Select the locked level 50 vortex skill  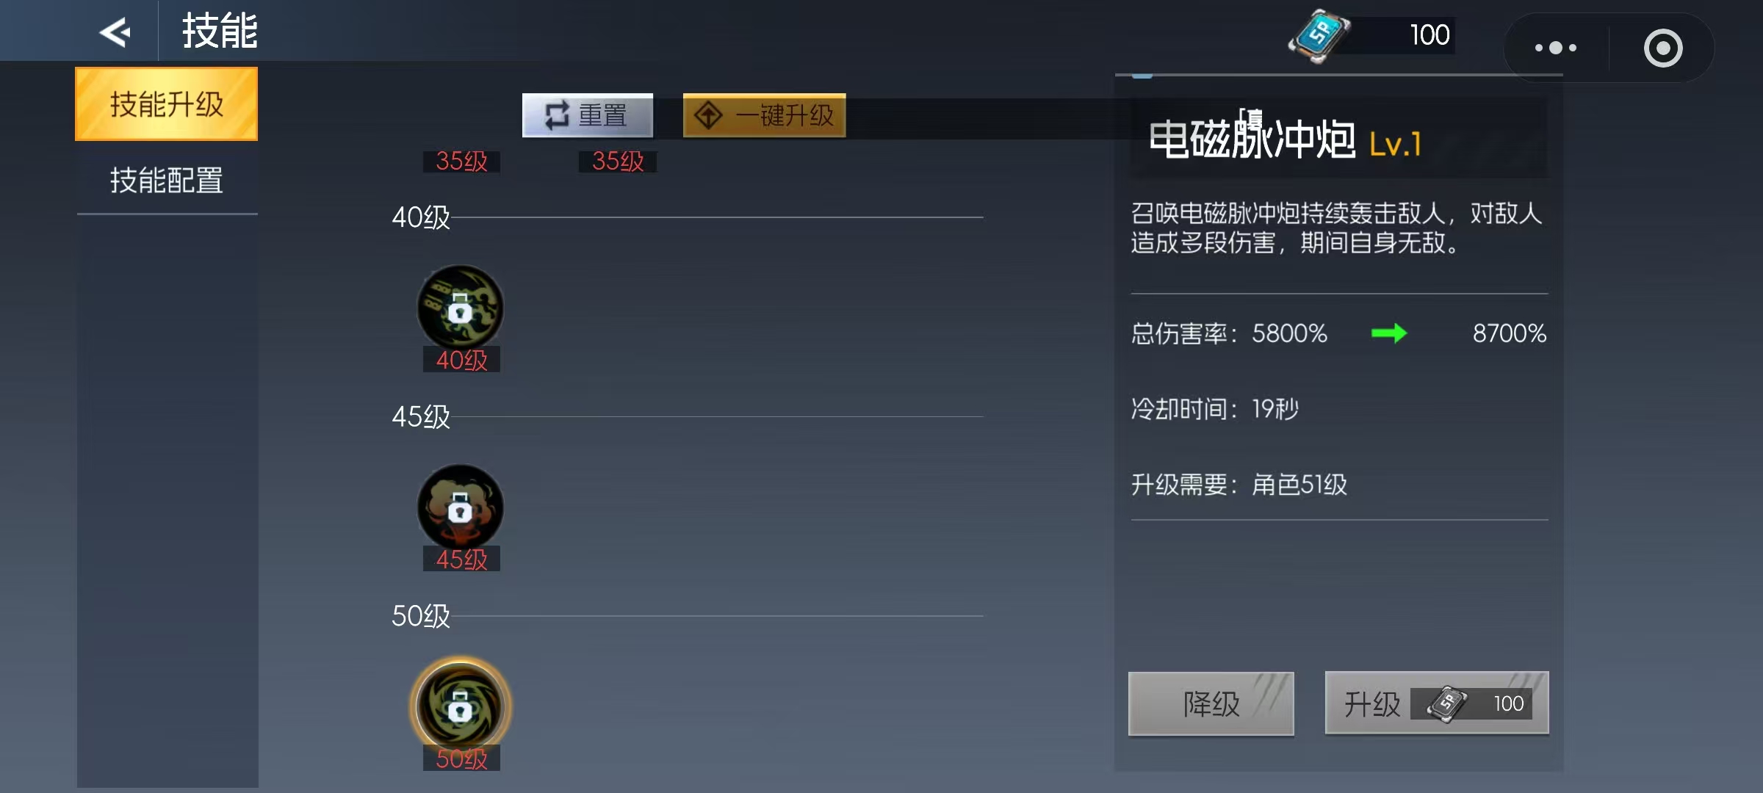click(x=461, y=706)
